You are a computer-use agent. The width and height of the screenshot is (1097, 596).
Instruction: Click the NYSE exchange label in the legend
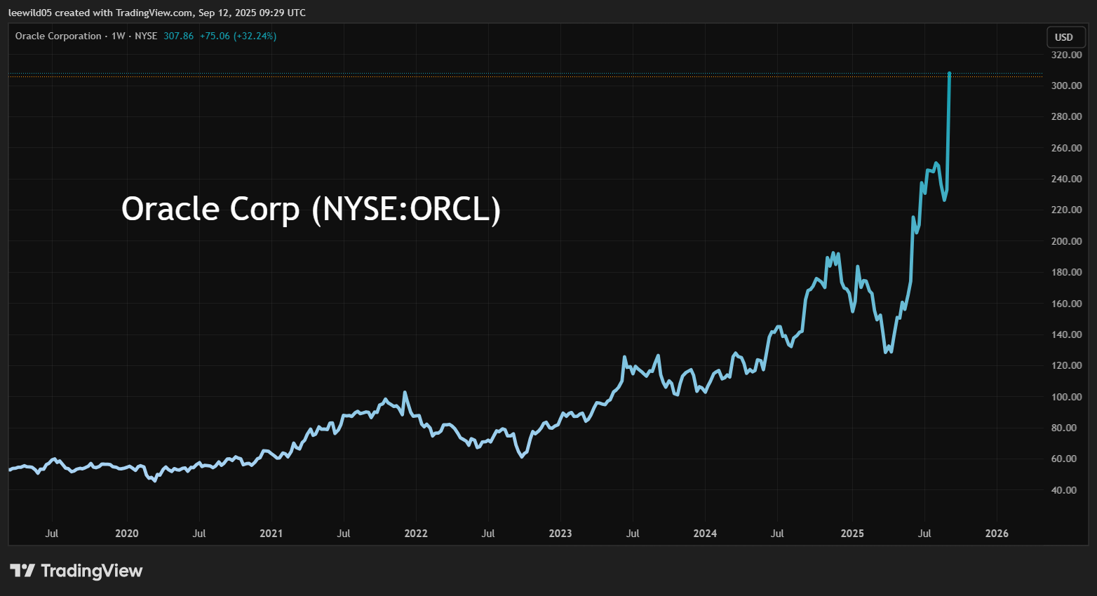coord(147,36)
